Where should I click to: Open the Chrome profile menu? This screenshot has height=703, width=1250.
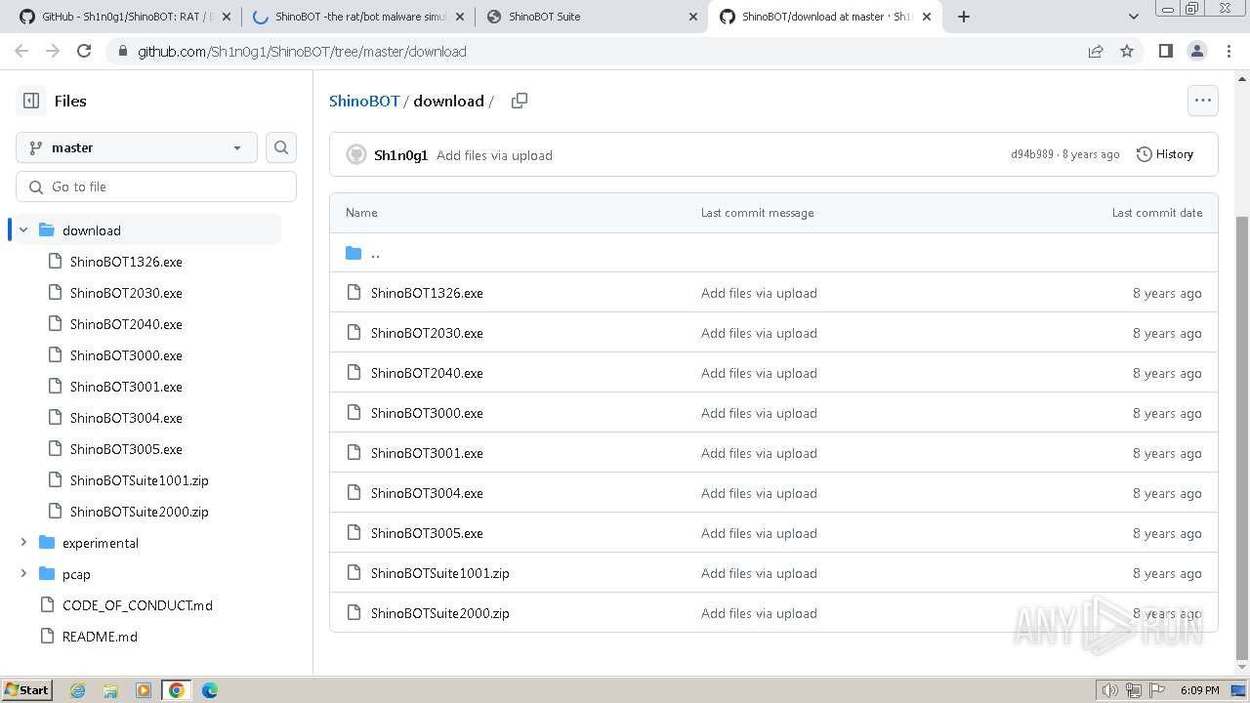pos(1196,52)
